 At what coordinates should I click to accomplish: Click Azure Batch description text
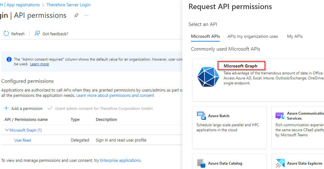pos(228,127)
